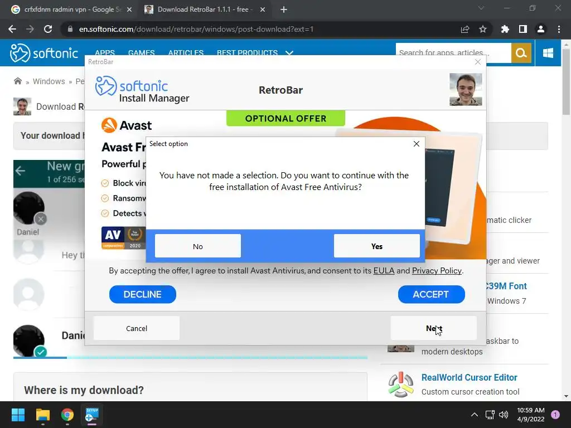This screenshot has width=571, height=428.
Task: Click the RetroBar author thumbnail in installer
Action: click(466, 90)
